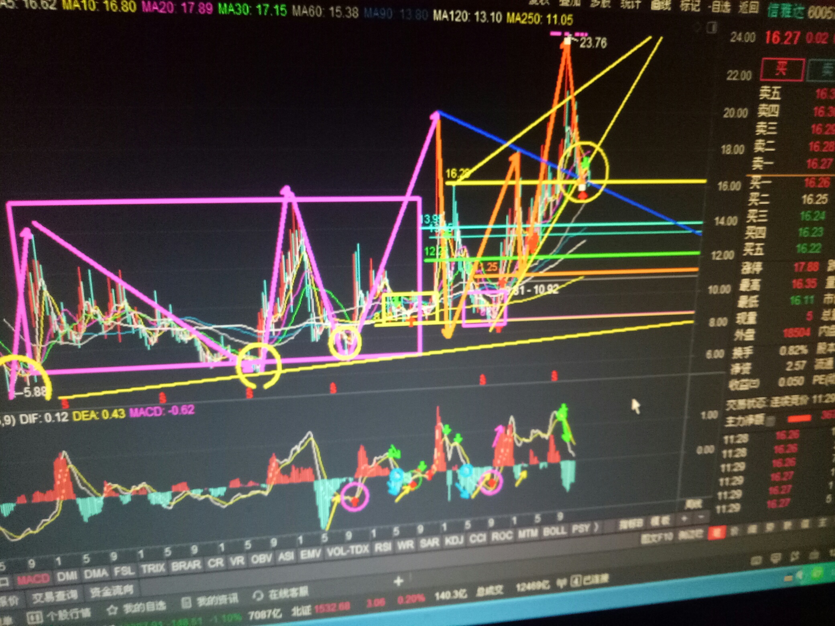Open the 画线 drawing menu
This screenshot has width=835, height=626.
[661, 5]
